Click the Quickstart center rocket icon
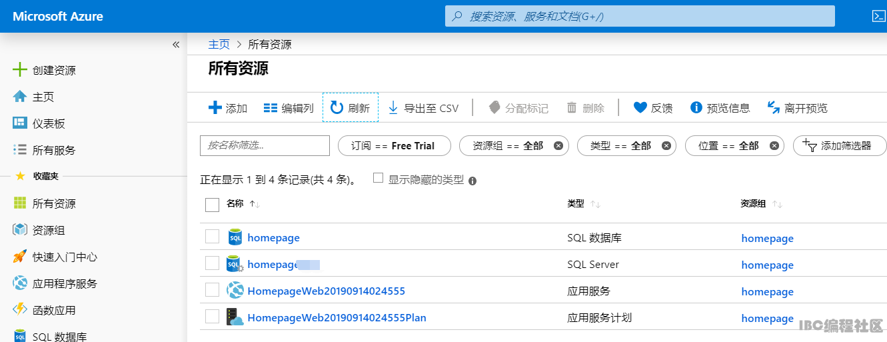Image resolution: width=887 pixels, height=342 pixels. click(x=20, y=257)
